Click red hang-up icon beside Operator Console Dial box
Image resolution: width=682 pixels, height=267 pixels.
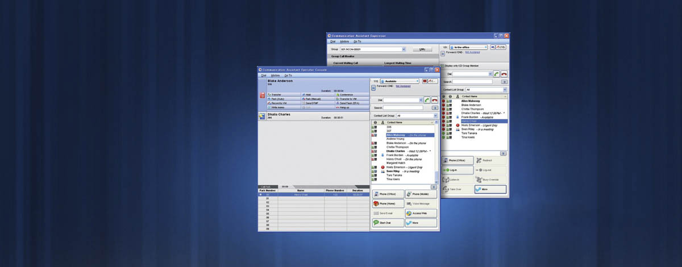coord(435,100)
